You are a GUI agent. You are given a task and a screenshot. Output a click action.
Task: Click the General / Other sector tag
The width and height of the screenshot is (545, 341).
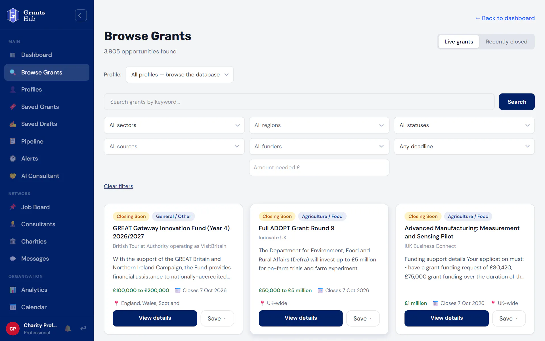173,217
